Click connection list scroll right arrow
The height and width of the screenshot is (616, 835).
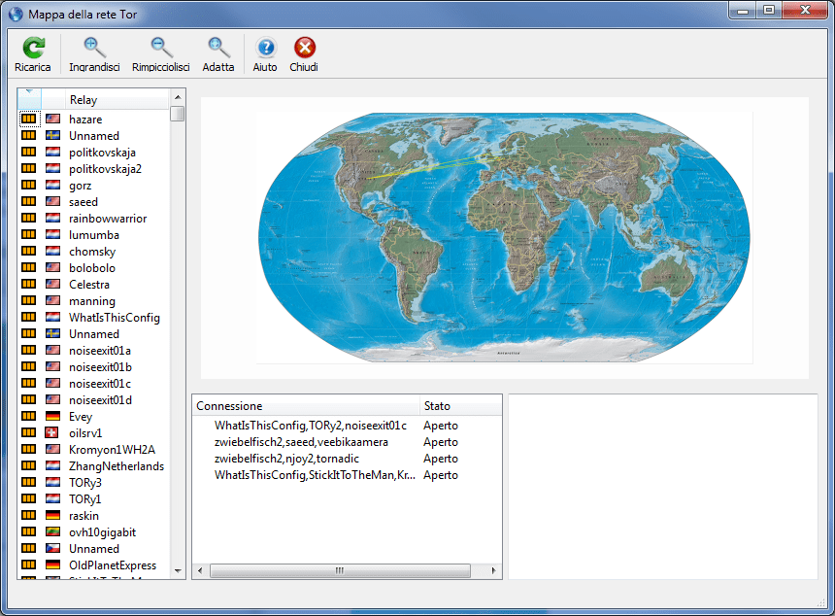click(x=493, y=570)
